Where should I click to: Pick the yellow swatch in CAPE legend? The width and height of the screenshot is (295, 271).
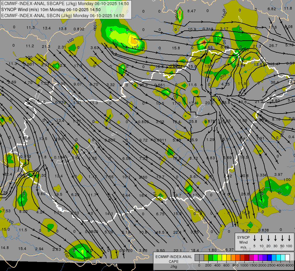(x=224, y=258)
